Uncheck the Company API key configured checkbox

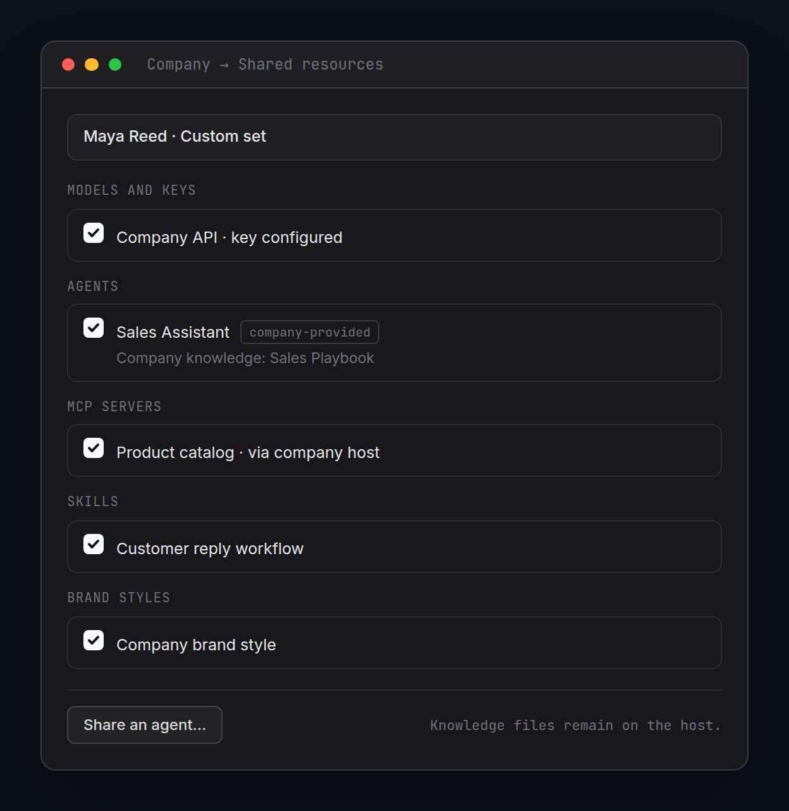pyautogui.click(x=94, y=233)
